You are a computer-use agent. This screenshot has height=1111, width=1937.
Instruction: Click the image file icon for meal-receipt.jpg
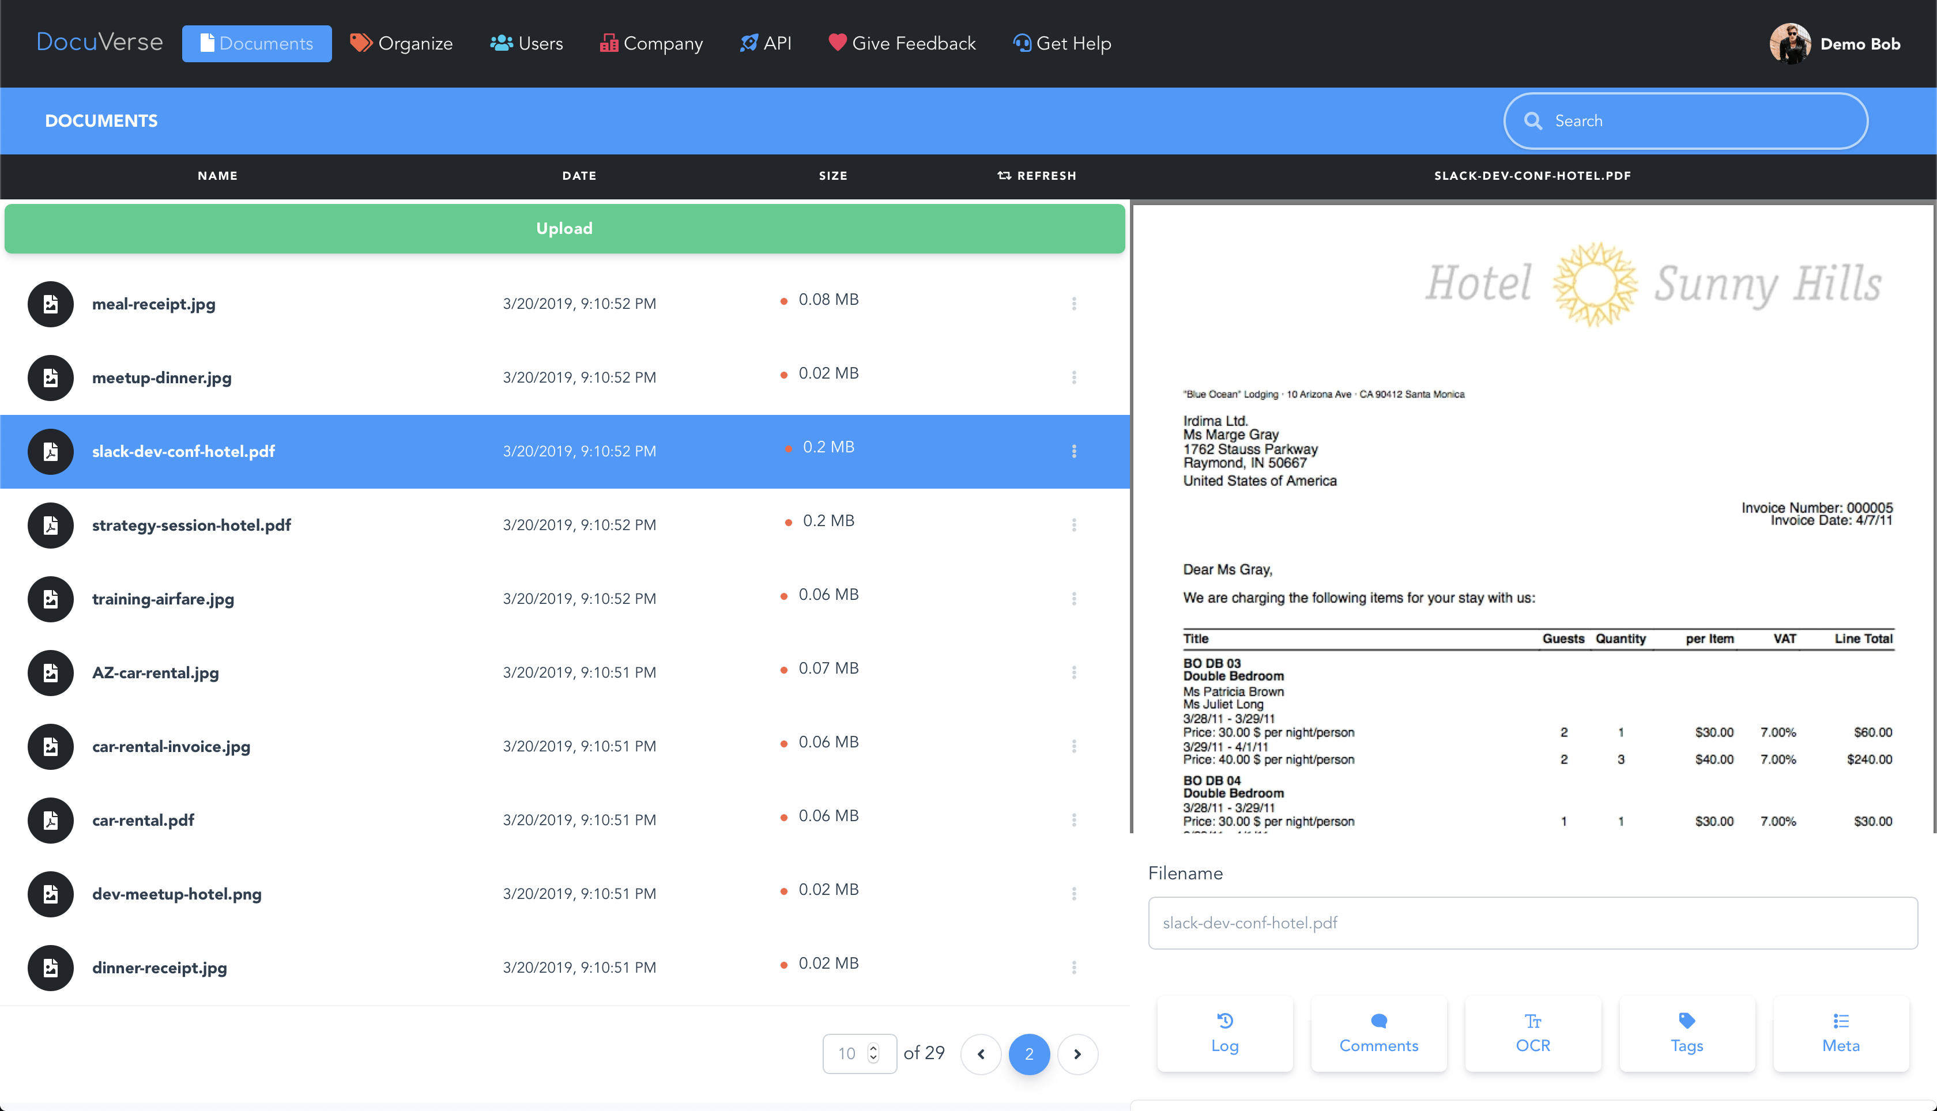click(50, 304)
